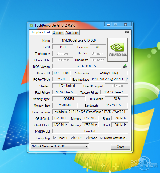Click the BIOS Version field 84.06.0D.00.22
Viewport: 160px width, 173px height.
click(x=86, y=66)
